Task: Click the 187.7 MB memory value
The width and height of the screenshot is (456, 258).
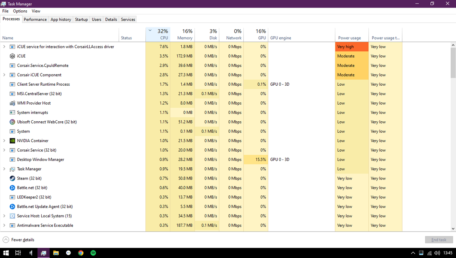Action: click(182, 226)
